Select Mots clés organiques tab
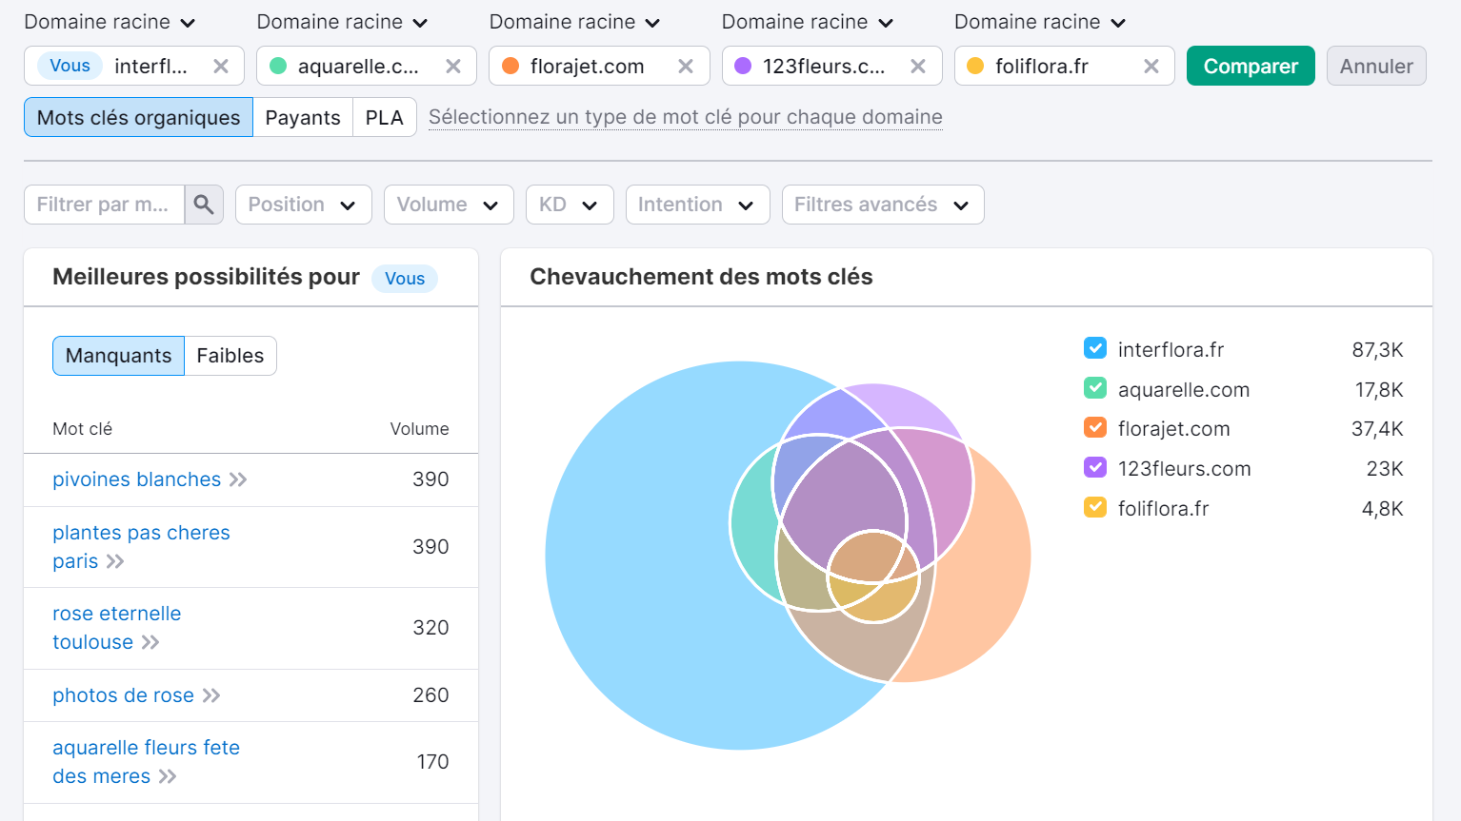Image resolution: width=1461 pixels, height=821 pixels. [x=138, y=117]
